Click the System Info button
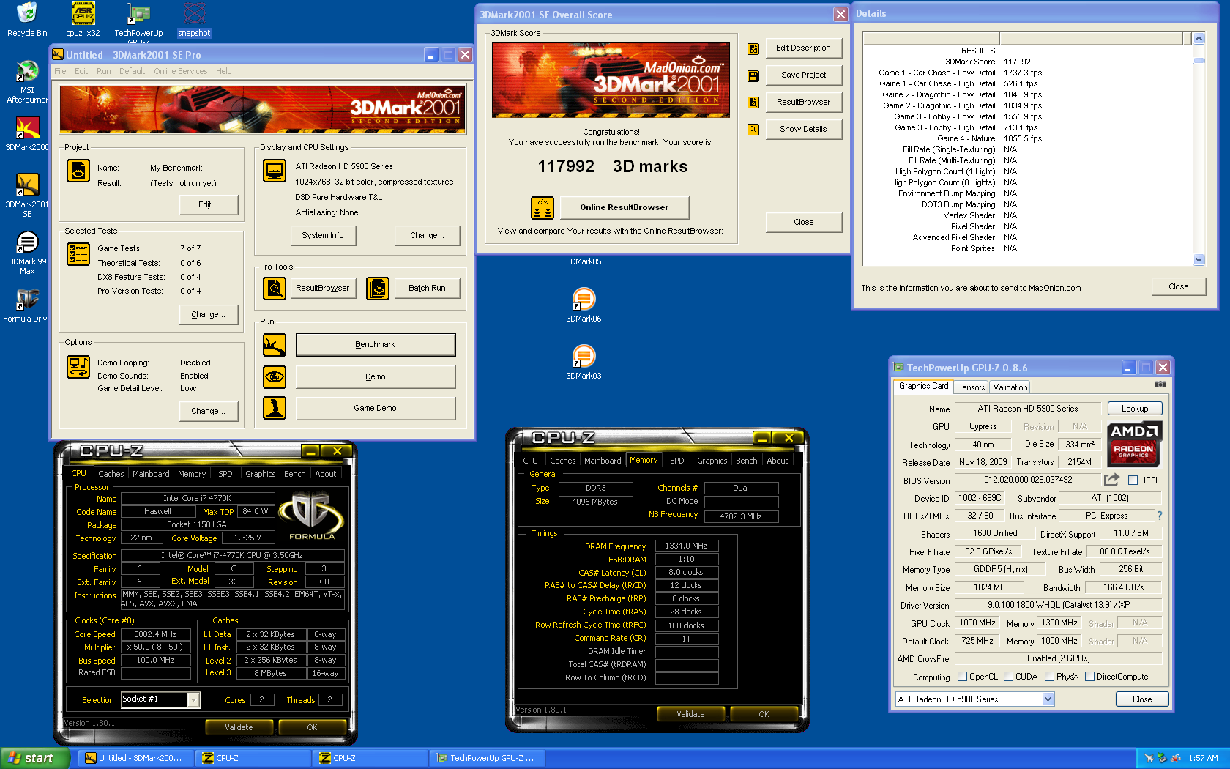This screenshot has height=769, width=1230. (x=323, y=236)
